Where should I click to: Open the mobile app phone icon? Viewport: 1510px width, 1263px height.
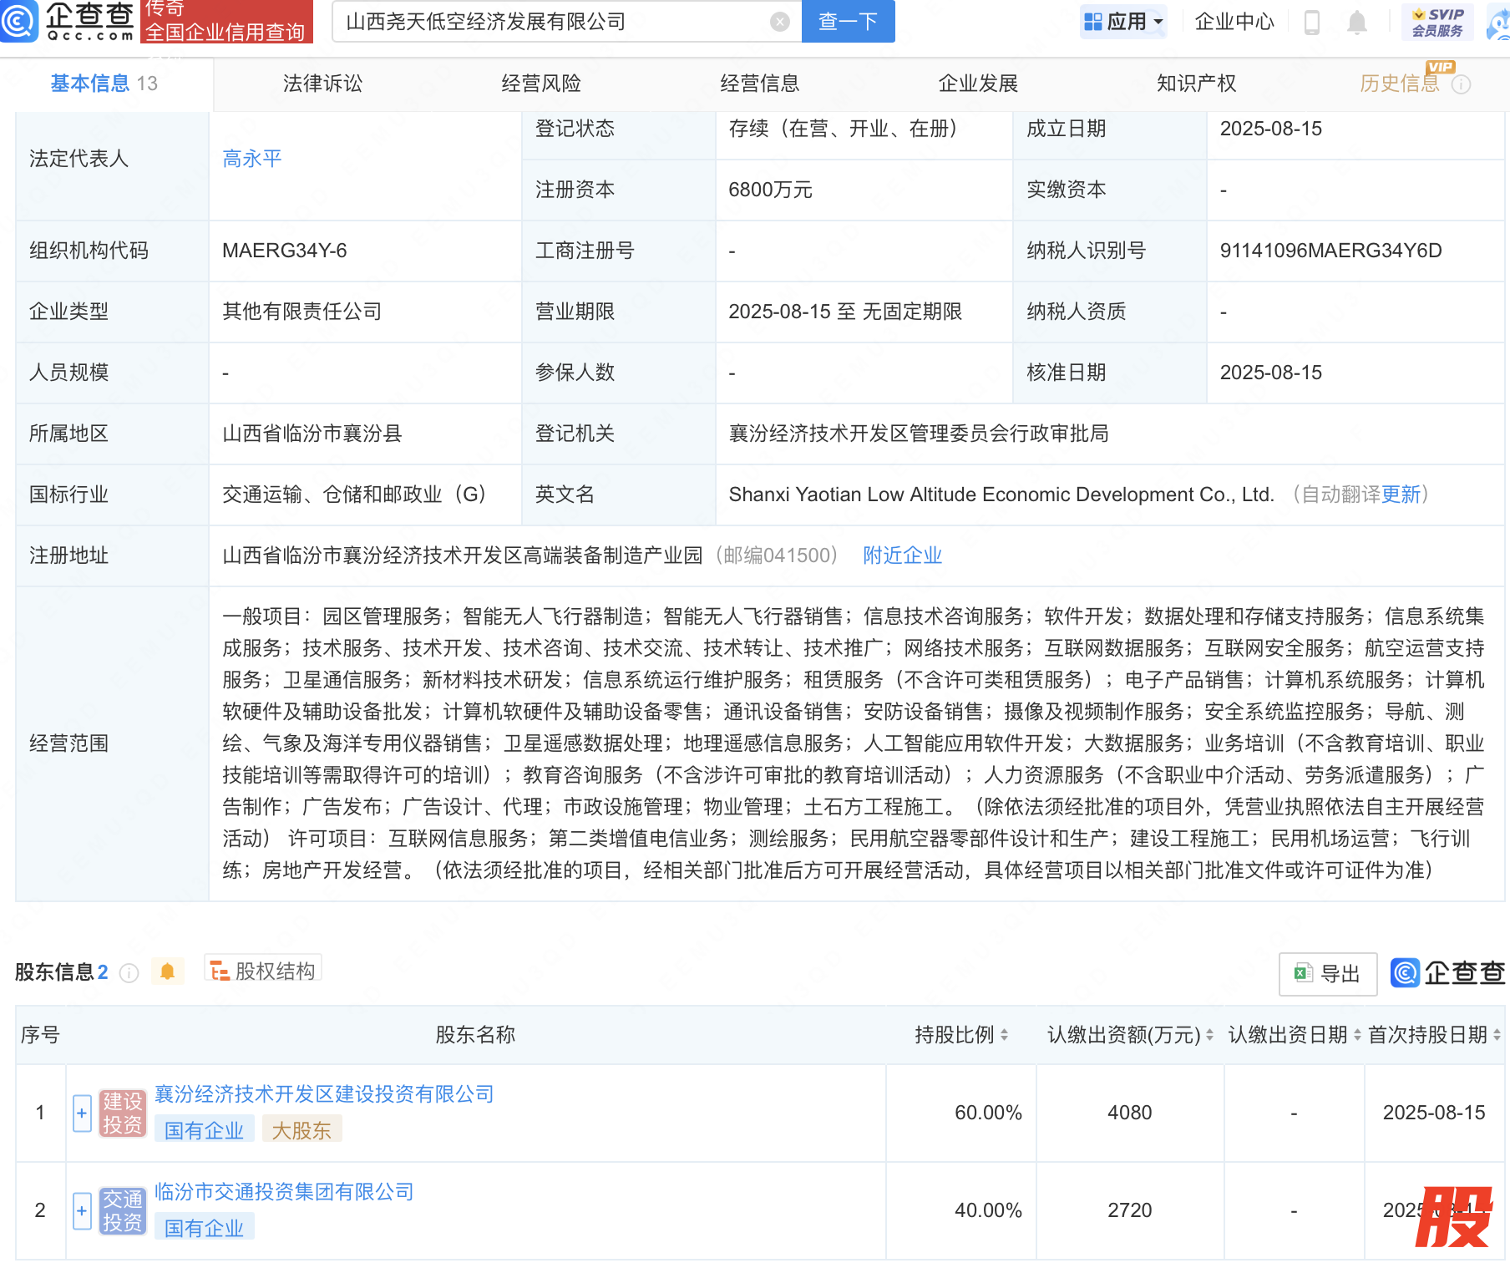click(x=1311, y=23)
